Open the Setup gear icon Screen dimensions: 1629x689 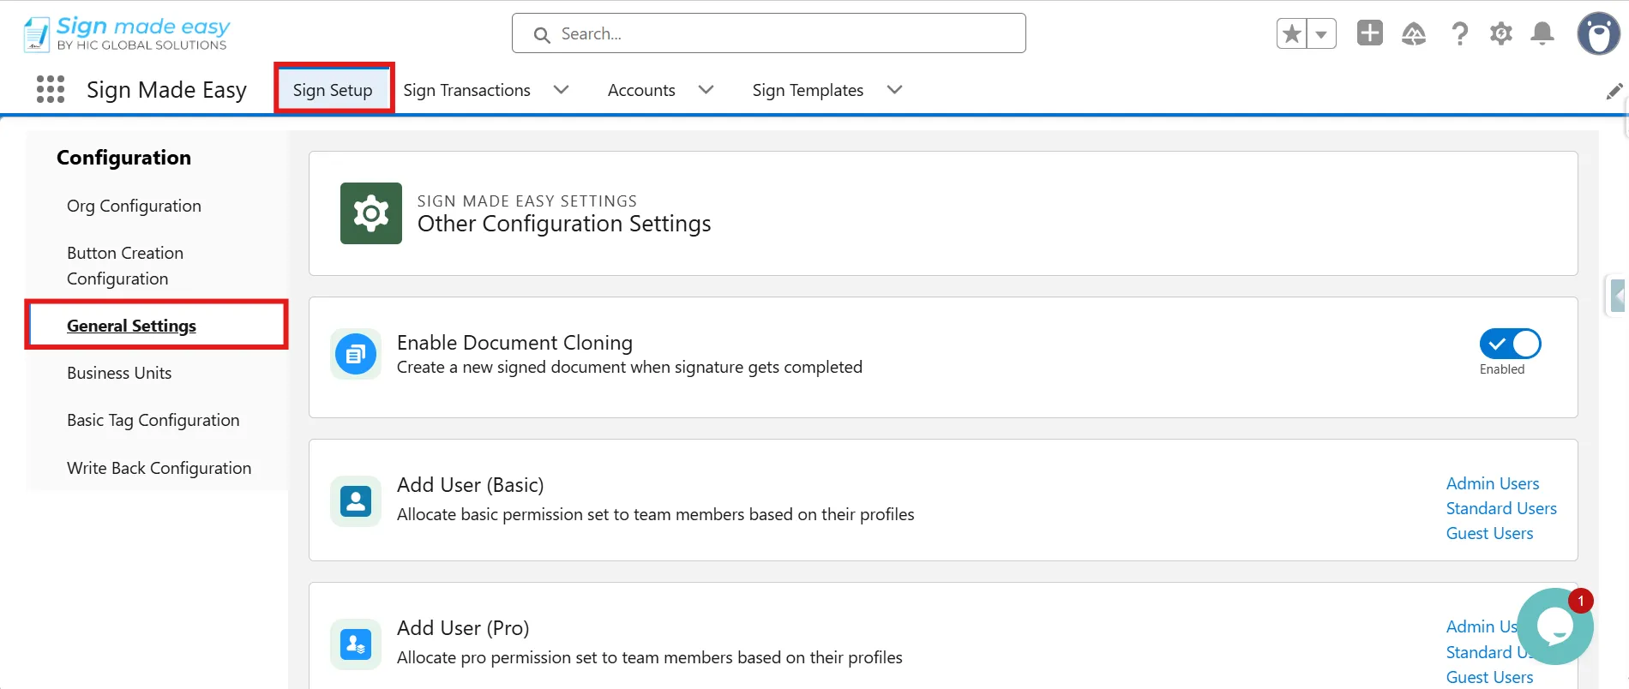[1500, 33]
